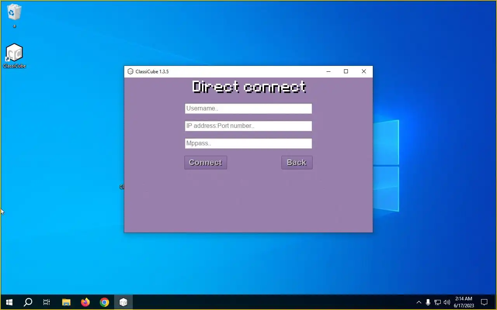The width and height of the screenshot is (497, 310).
Task: Click the microphone tray icon
Action: [x=428, y=302]
